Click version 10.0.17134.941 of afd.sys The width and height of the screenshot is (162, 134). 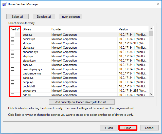[x=133, y=43]
